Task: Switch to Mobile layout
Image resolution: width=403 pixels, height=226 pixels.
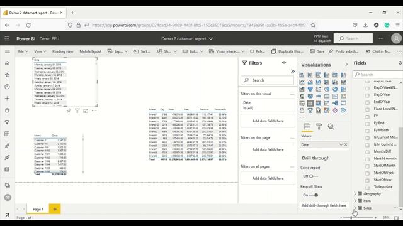Action: (90, 51)
